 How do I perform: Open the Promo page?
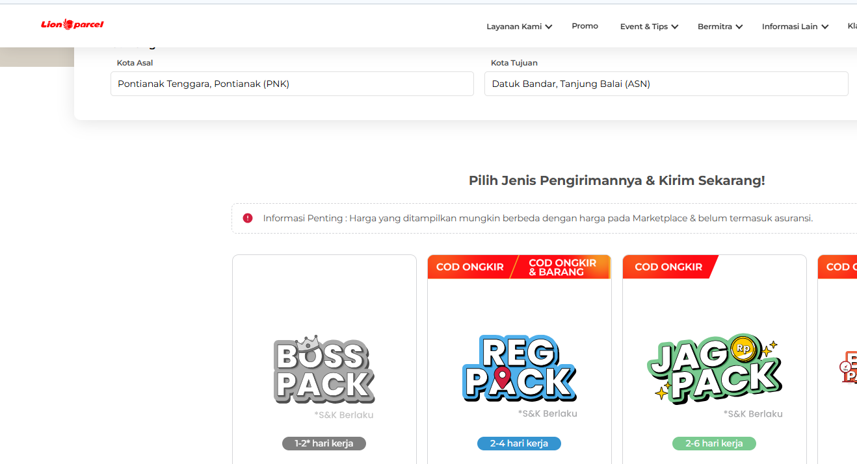585,26
